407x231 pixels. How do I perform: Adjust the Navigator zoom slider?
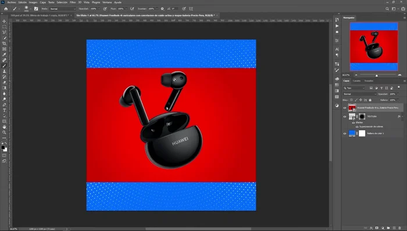tap(377, 76)
